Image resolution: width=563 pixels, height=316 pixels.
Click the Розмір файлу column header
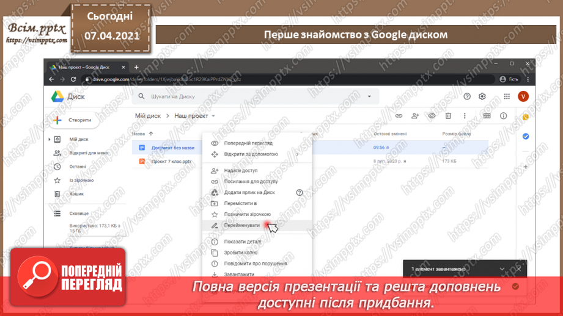457,134
